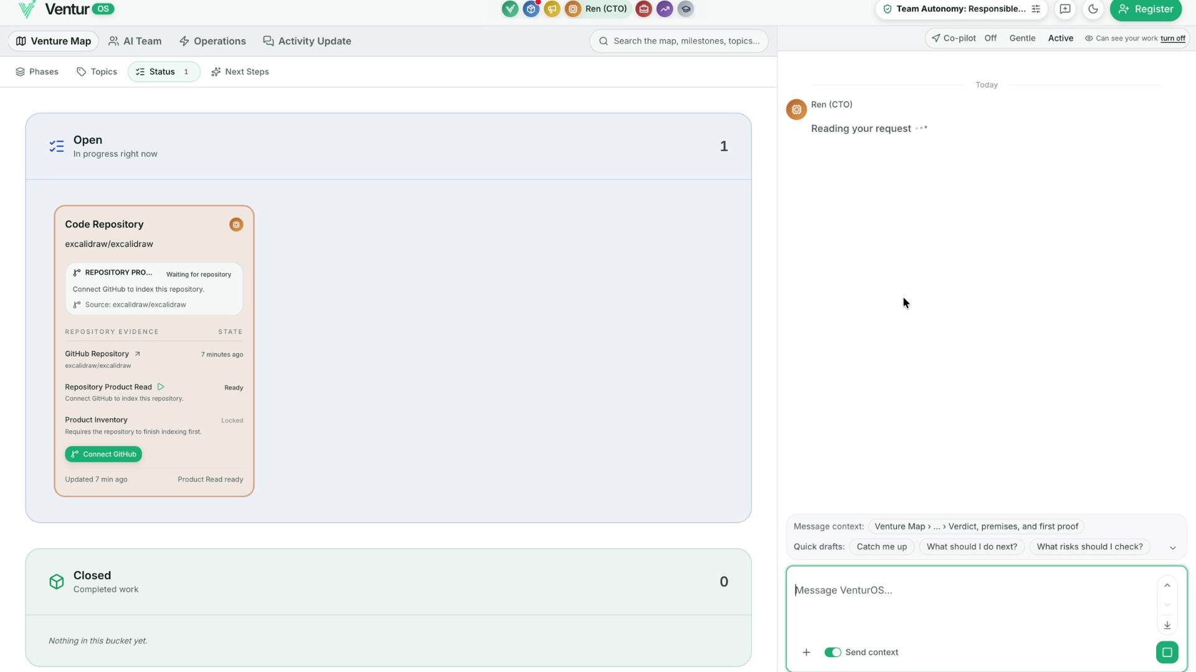The height and width of the screenshot is (672, 1196).
Task: Click the GitHub Repository evidence row
Action: 154,359
